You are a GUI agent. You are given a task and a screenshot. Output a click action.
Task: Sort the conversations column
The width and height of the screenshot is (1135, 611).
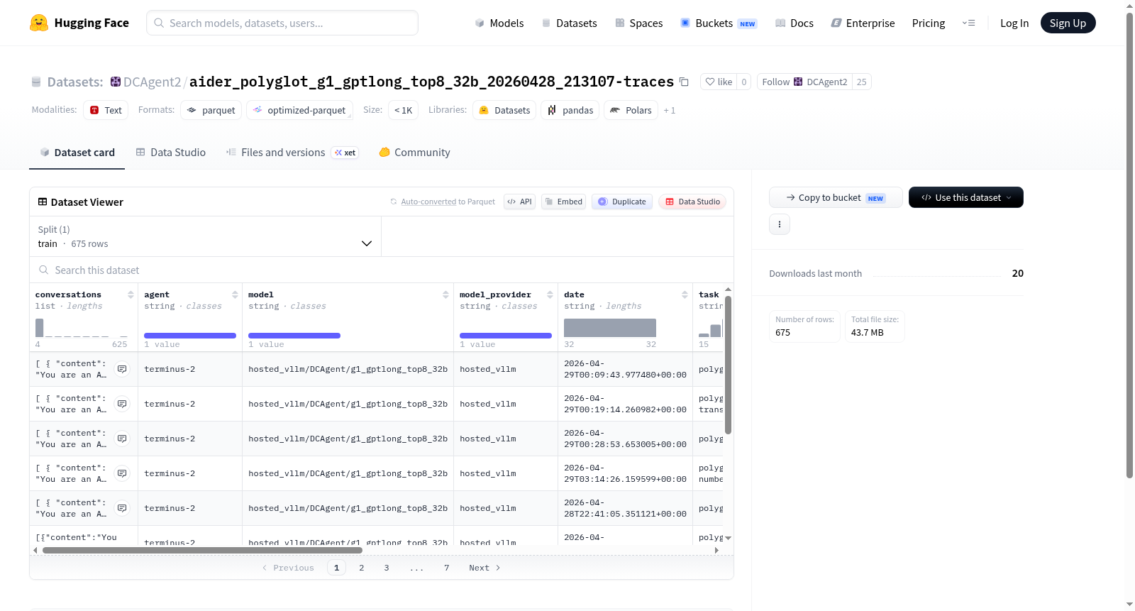click(x=131, y=295)
